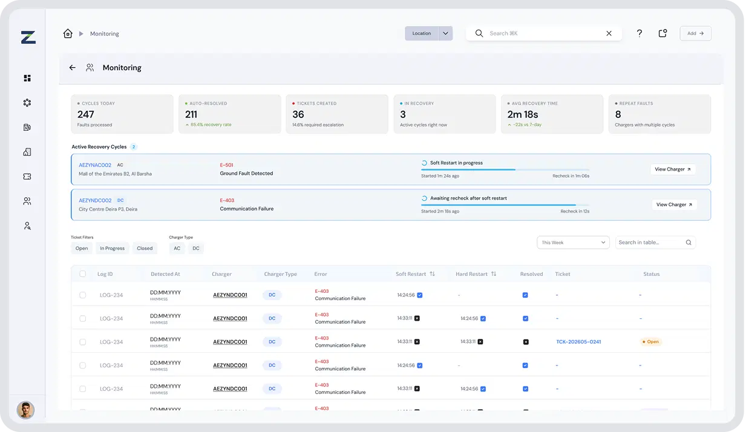The width and height of the screenshot is (746, 432).
Task: Clear the search field with X icon
Action: 609,33
